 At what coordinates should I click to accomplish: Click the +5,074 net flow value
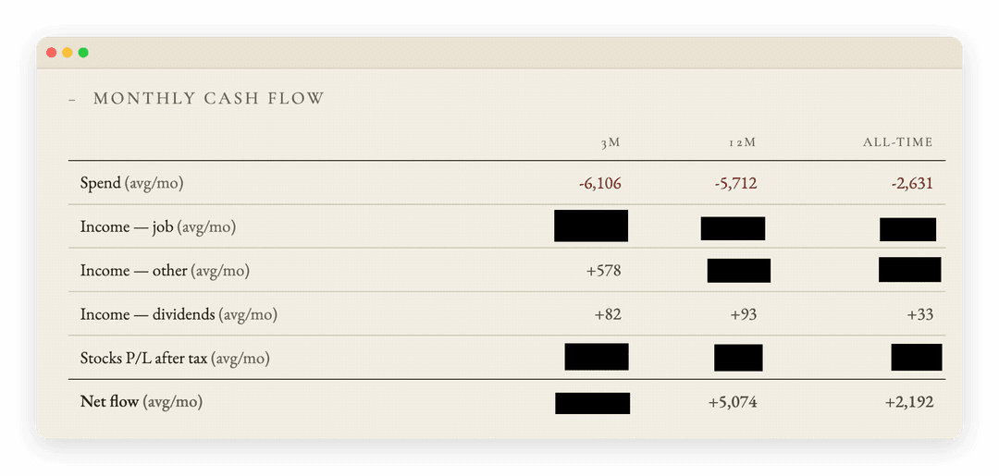733,402
